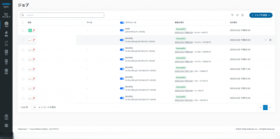
Task: Focus the Search input field
Action: coord(62,15)
